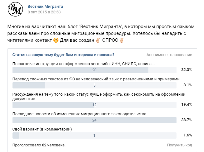Click the result bar showing 24 votes
Screen dimensions: 204x152
point(94,120)
